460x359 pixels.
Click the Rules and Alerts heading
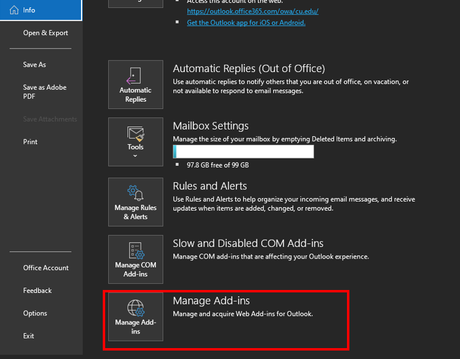[210, 186]
